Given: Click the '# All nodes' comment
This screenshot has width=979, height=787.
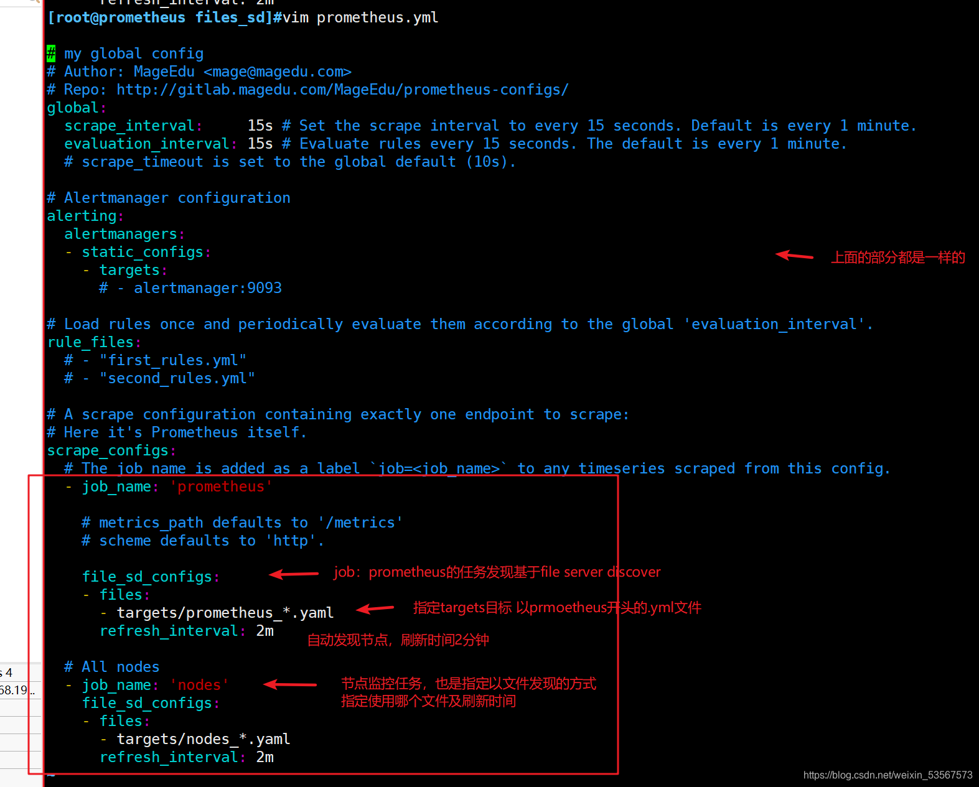Looking at the screenshot, I should point(111,667).
